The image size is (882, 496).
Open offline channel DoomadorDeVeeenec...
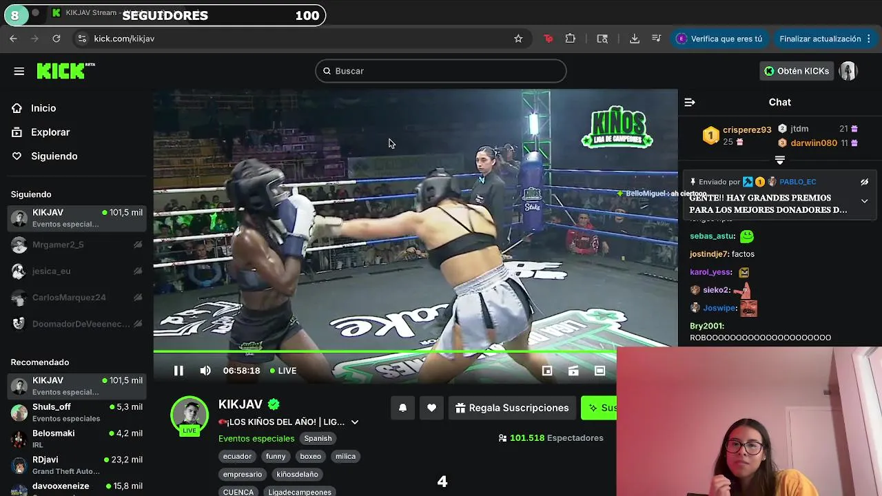(x=76, y=324)
